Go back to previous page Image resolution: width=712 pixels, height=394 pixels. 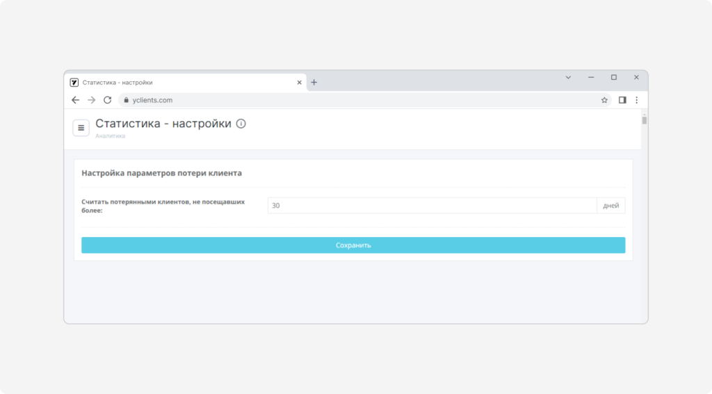(75, 100)
